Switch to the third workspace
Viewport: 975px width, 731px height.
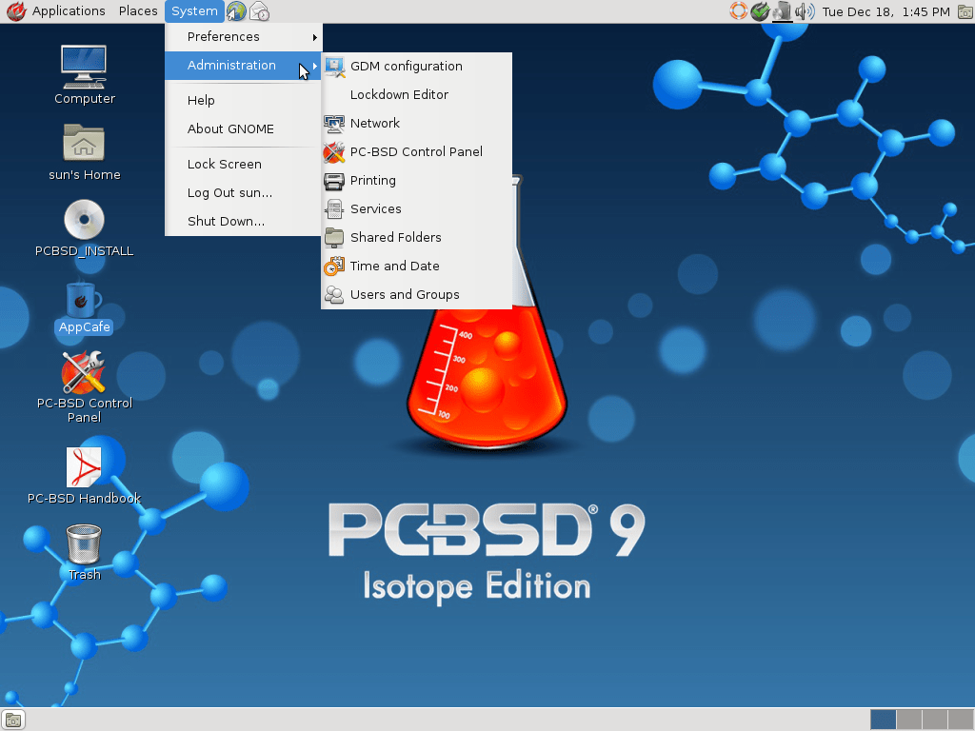pos(935,720)
